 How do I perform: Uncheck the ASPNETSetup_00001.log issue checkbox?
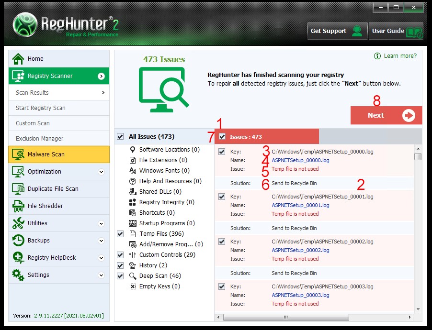222,197
